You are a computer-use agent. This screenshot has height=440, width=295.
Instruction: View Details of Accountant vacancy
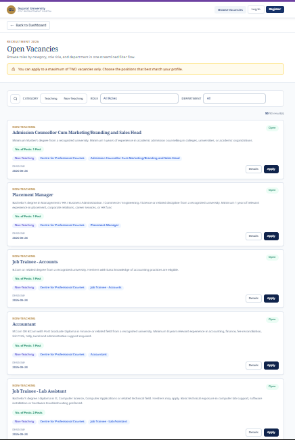[x=254, y=366]
